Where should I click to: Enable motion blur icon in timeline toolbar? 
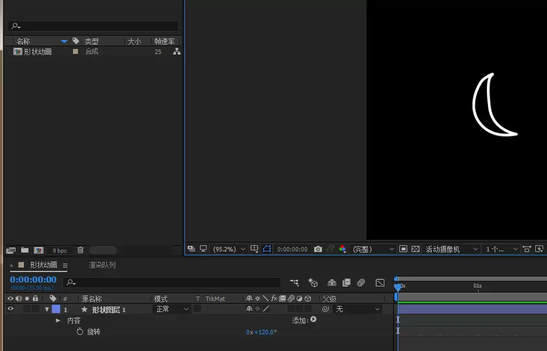click(361, 283)
